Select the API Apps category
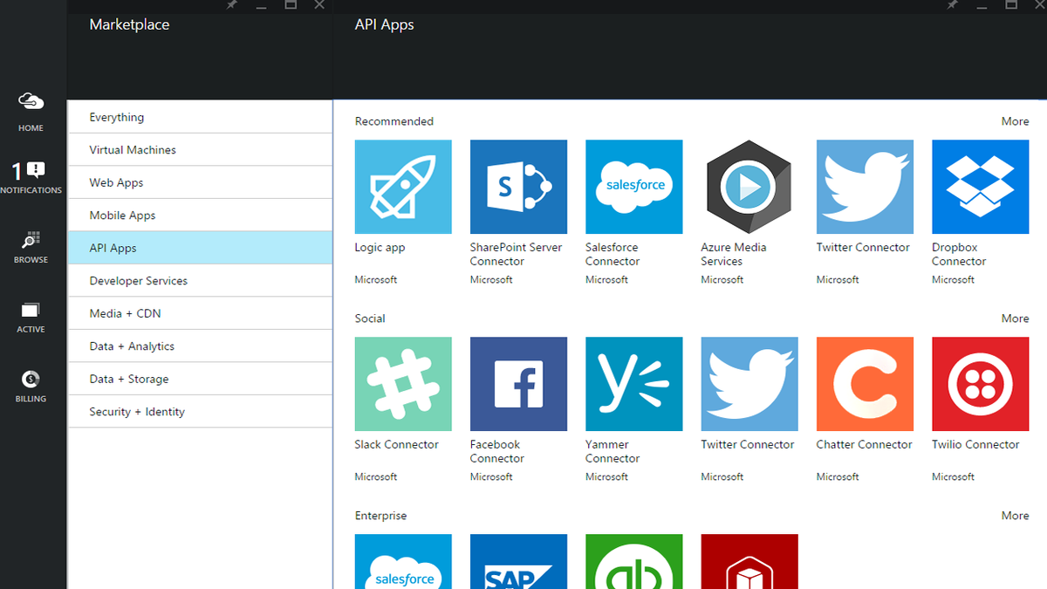 coord(200,248)
